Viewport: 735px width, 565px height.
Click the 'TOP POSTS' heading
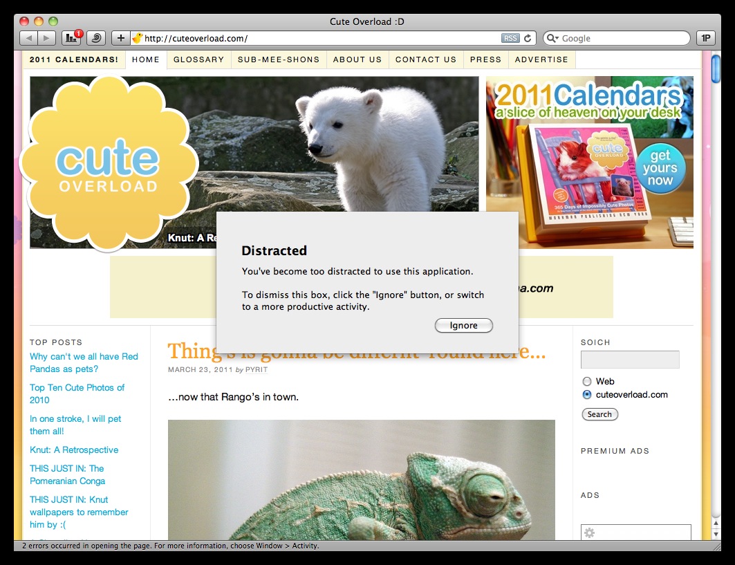pyautogui.click(x=56, y=342)
